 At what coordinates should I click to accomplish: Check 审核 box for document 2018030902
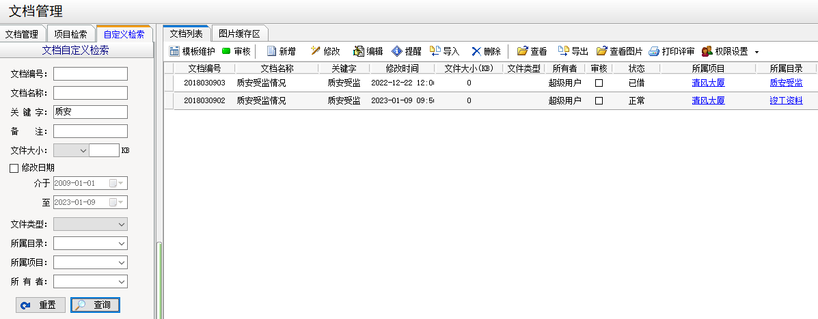click(599, 100)
